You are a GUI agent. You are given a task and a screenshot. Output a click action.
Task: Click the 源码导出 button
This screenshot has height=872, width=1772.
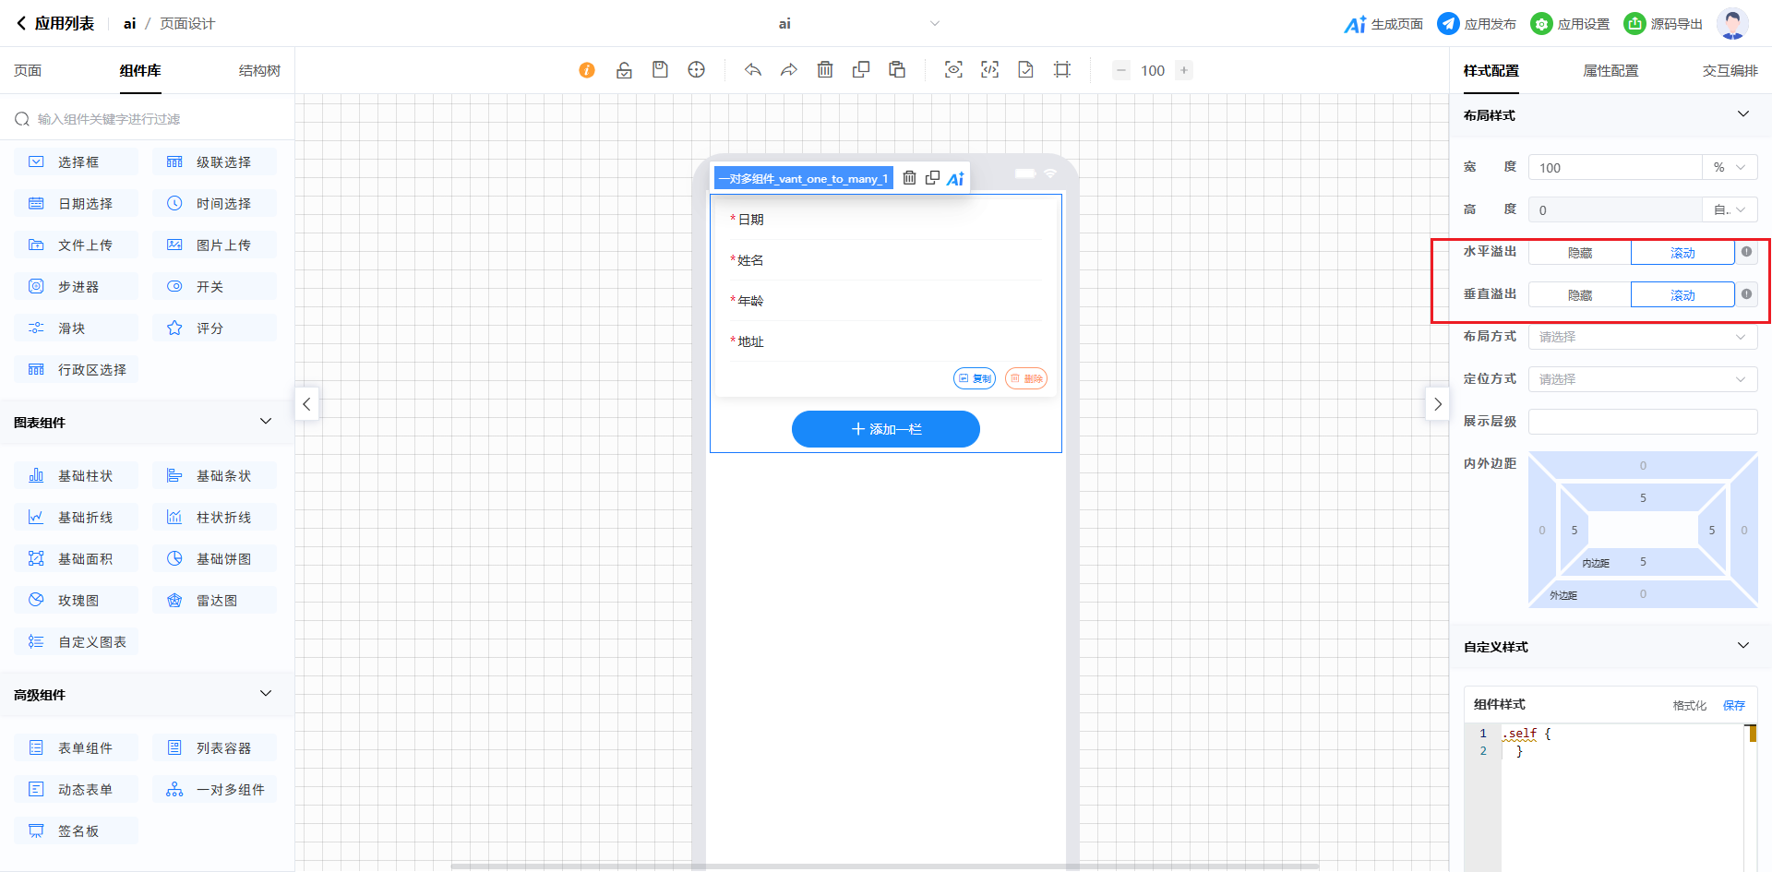coord(1663,24)
